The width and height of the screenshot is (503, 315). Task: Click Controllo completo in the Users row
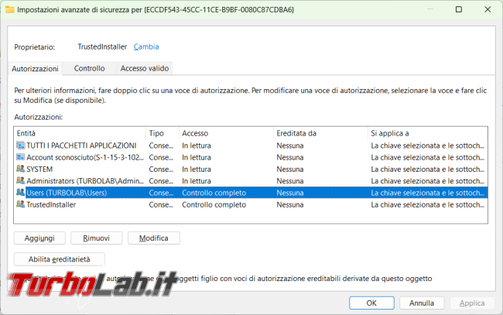click(214, 193)
